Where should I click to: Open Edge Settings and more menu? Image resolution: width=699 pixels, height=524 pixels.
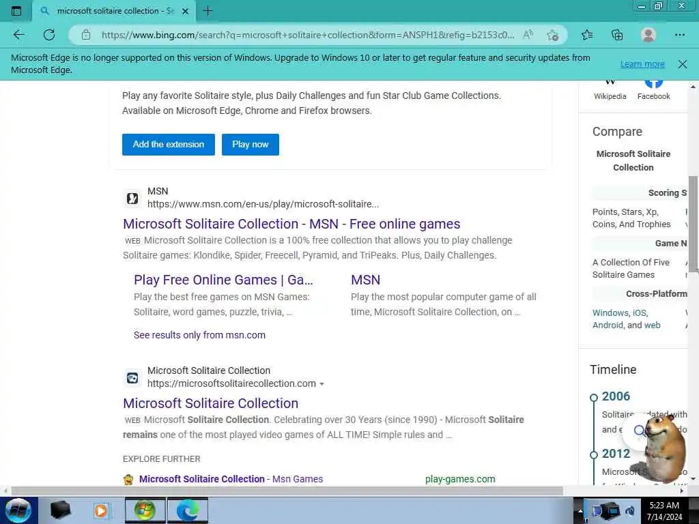coord(679,35)
